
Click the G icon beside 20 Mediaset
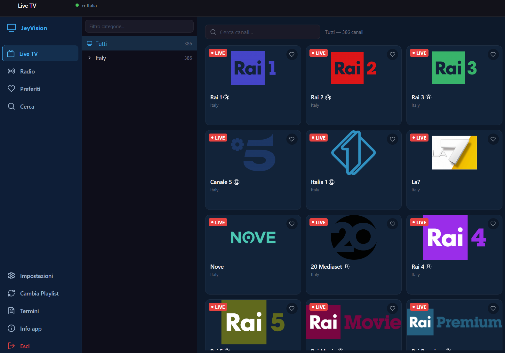coord(347,267)
